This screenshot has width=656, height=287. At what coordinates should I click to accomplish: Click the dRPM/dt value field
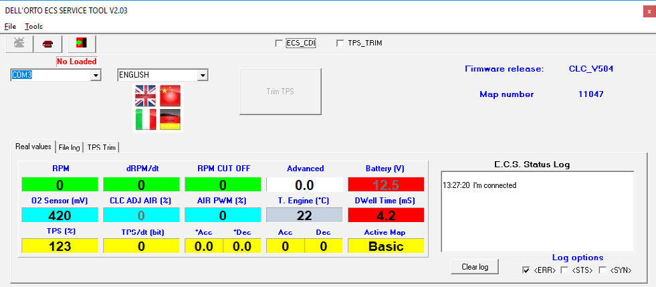[141, 185]
